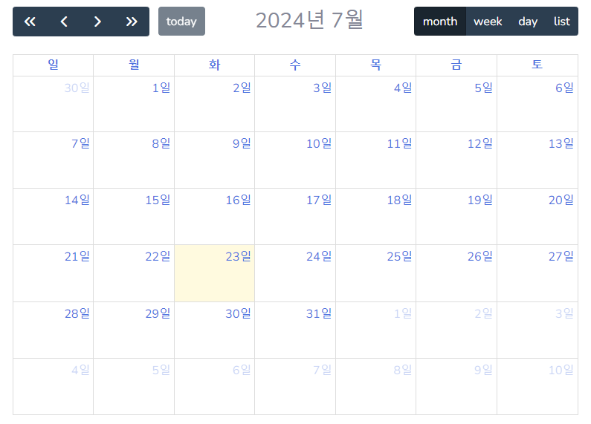Select the date 12일

[x=480, y=143]
